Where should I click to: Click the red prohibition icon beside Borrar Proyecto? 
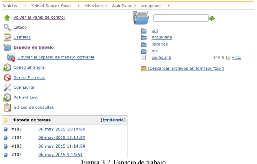pos(7,77)
